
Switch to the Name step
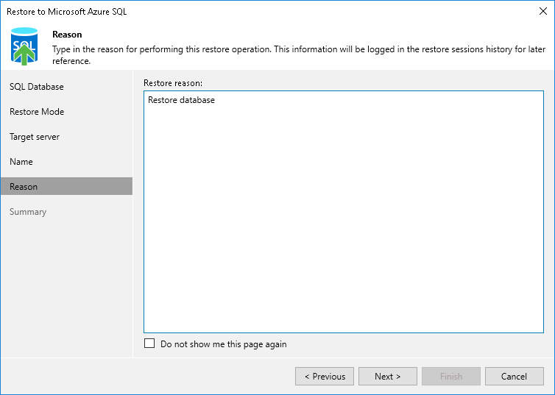click(x=66, y=162)
